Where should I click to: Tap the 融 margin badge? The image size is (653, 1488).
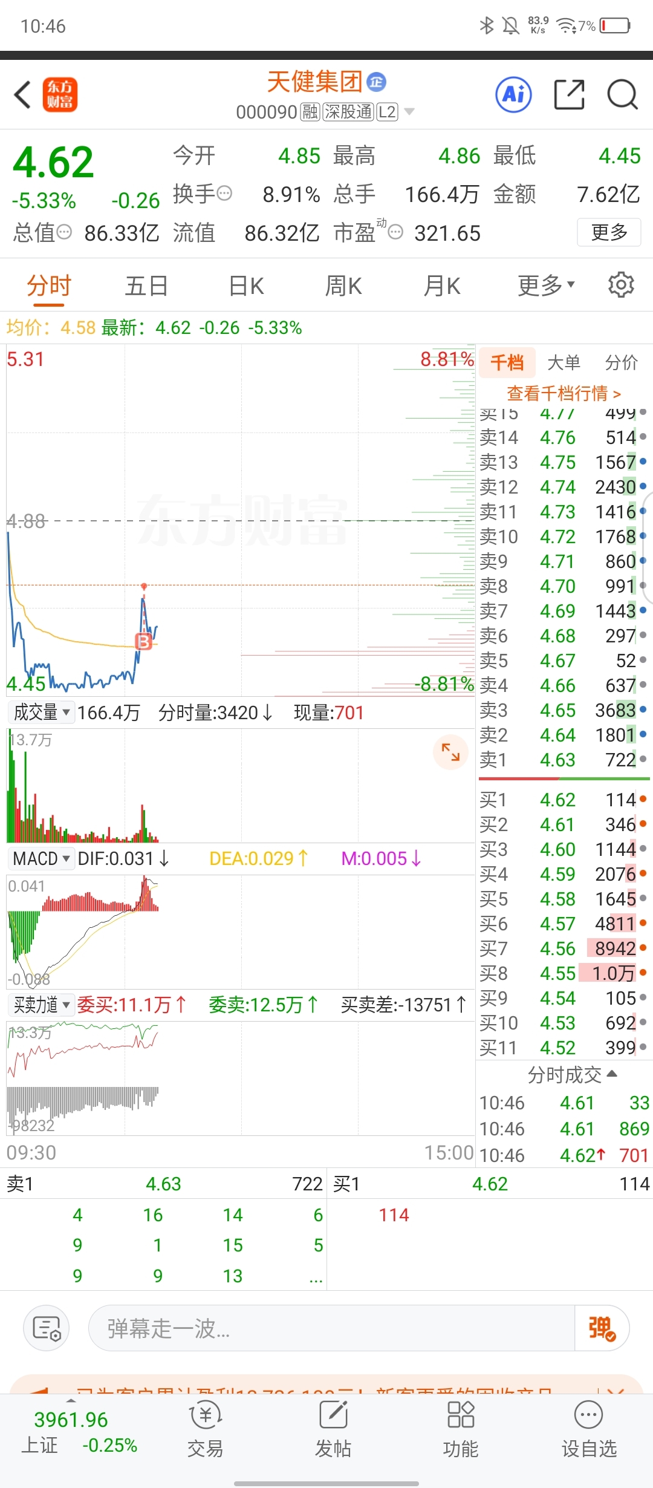tap(310, 112)
